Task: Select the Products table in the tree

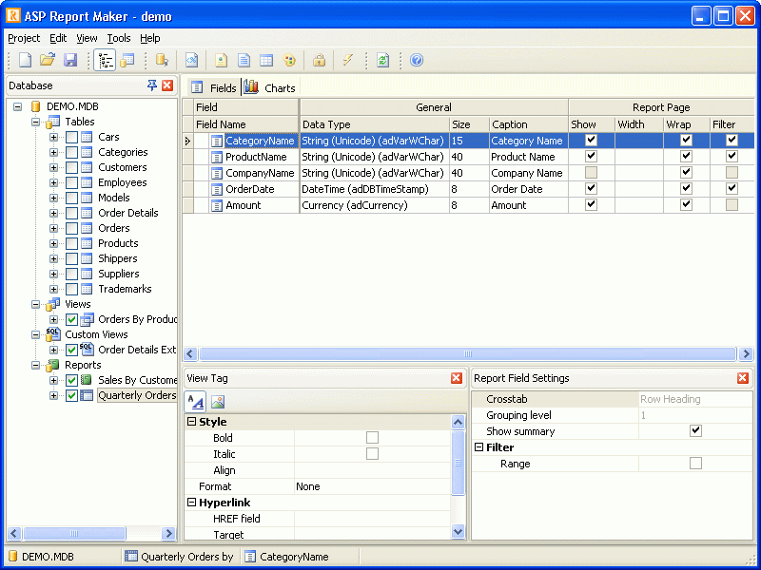Action: tap(118, 243)
